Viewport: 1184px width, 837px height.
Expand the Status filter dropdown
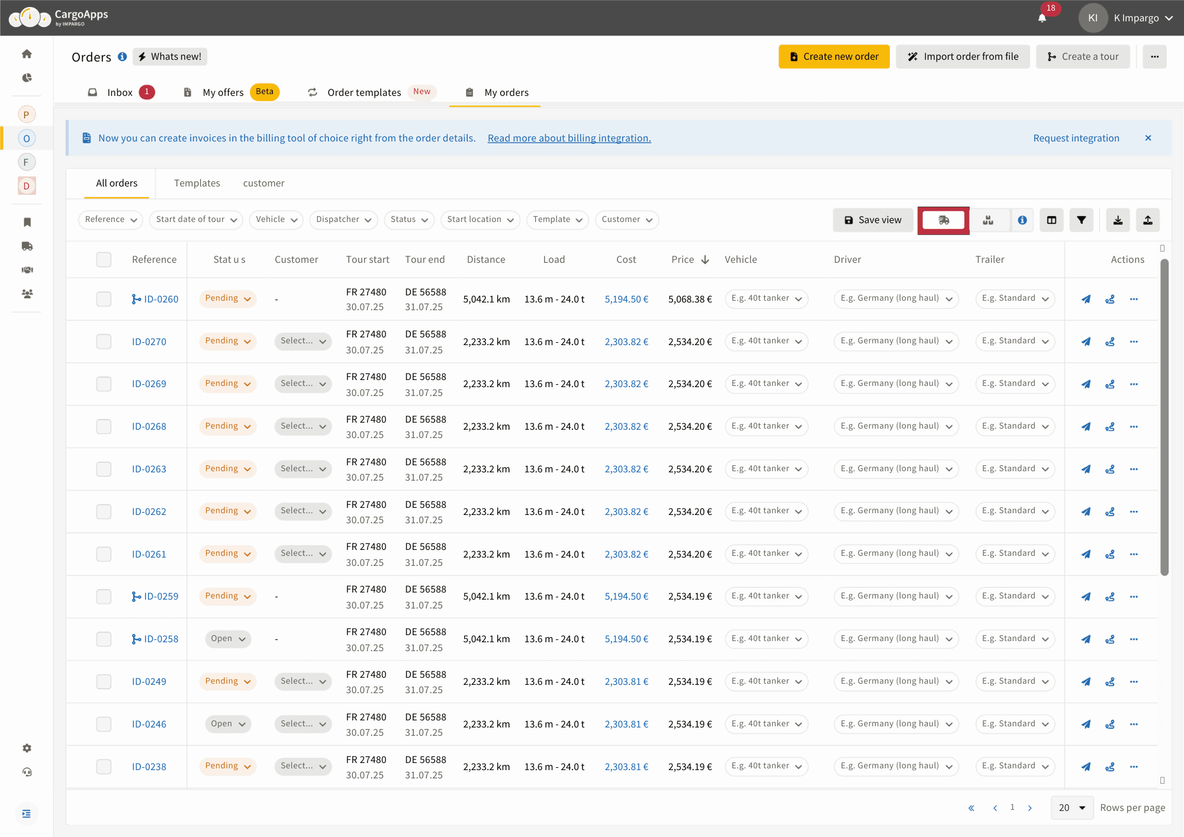click(409, 220)
